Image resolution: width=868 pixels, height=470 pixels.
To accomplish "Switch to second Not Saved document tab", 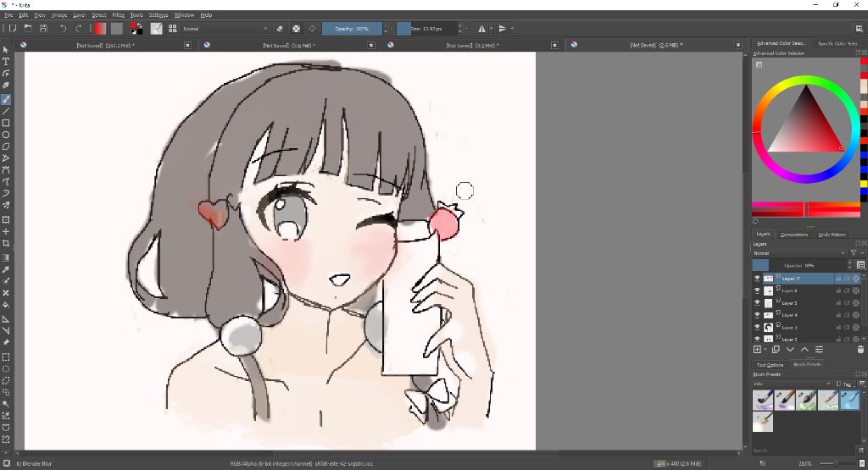I will (288, 46).
